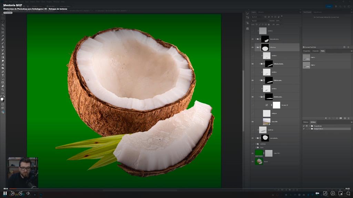353x198 pixels.
Task: Click the trash icon in Paths panel
Action: point(349,118)
